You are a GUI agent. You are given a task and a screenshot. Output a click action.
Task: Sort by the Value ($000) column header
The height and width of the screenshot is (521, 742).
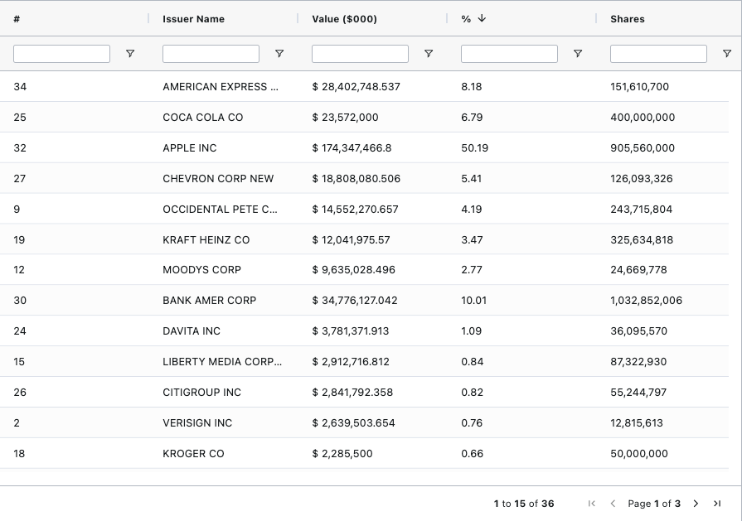(x=345, y=19)
